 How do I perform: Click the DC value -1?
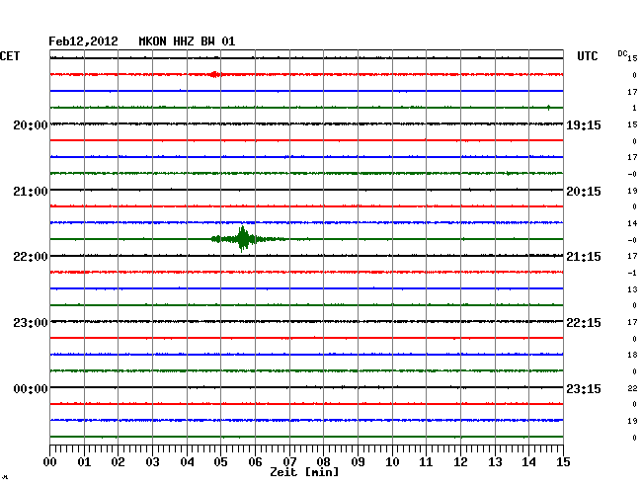click(632, 273)
